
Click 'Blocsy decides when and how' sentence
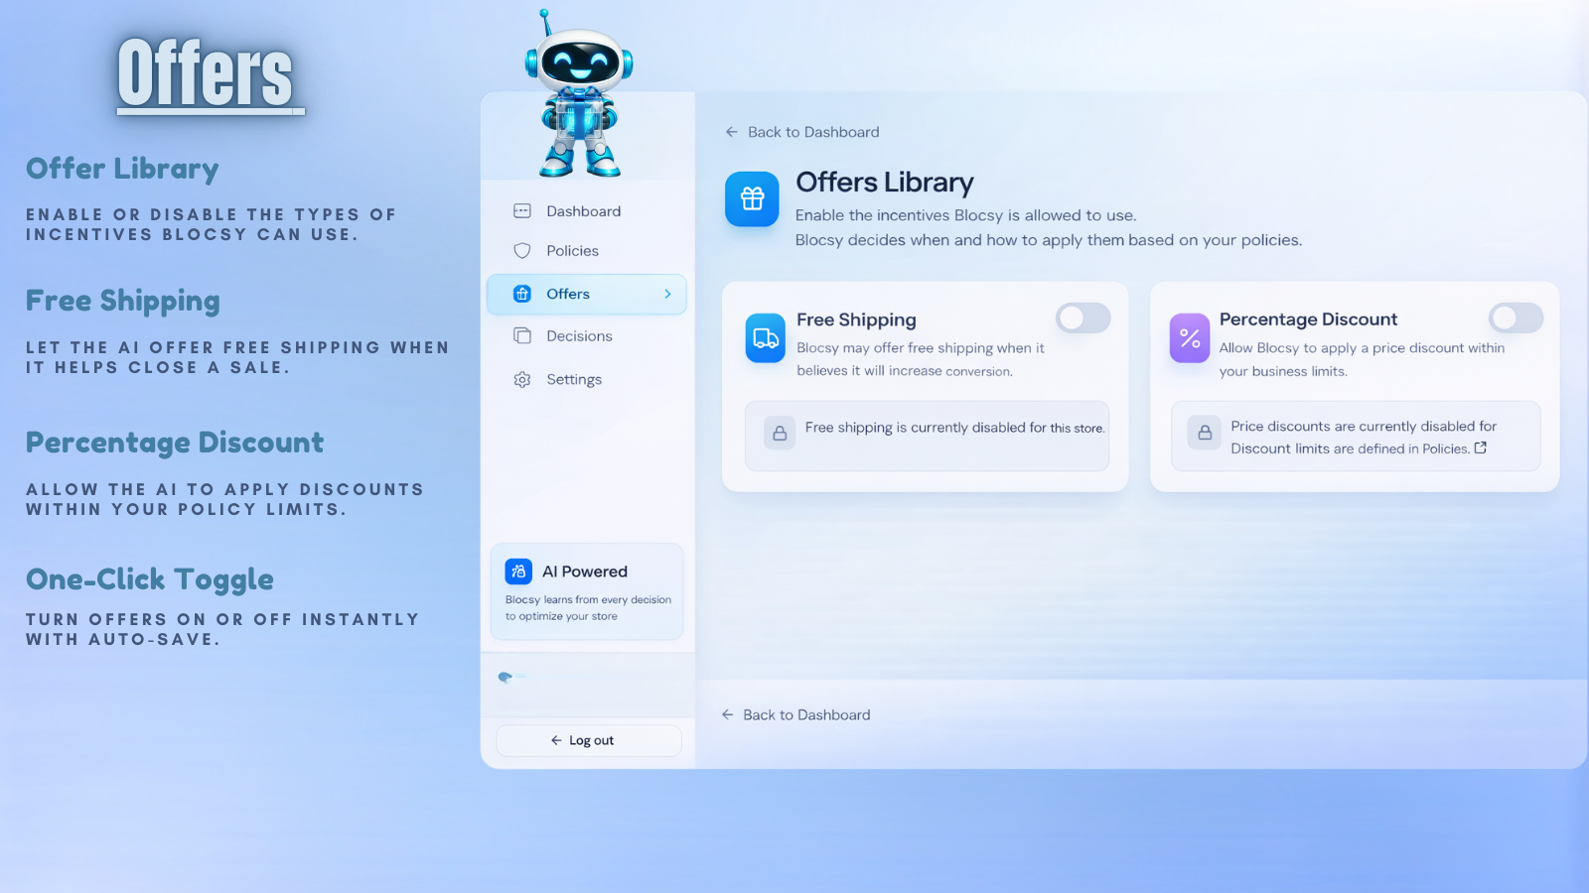tap(1049, 240)
